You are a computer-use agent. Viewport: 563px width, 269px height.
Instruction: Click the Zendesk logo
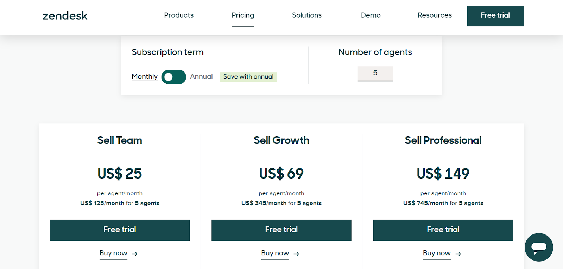(65, 16)
